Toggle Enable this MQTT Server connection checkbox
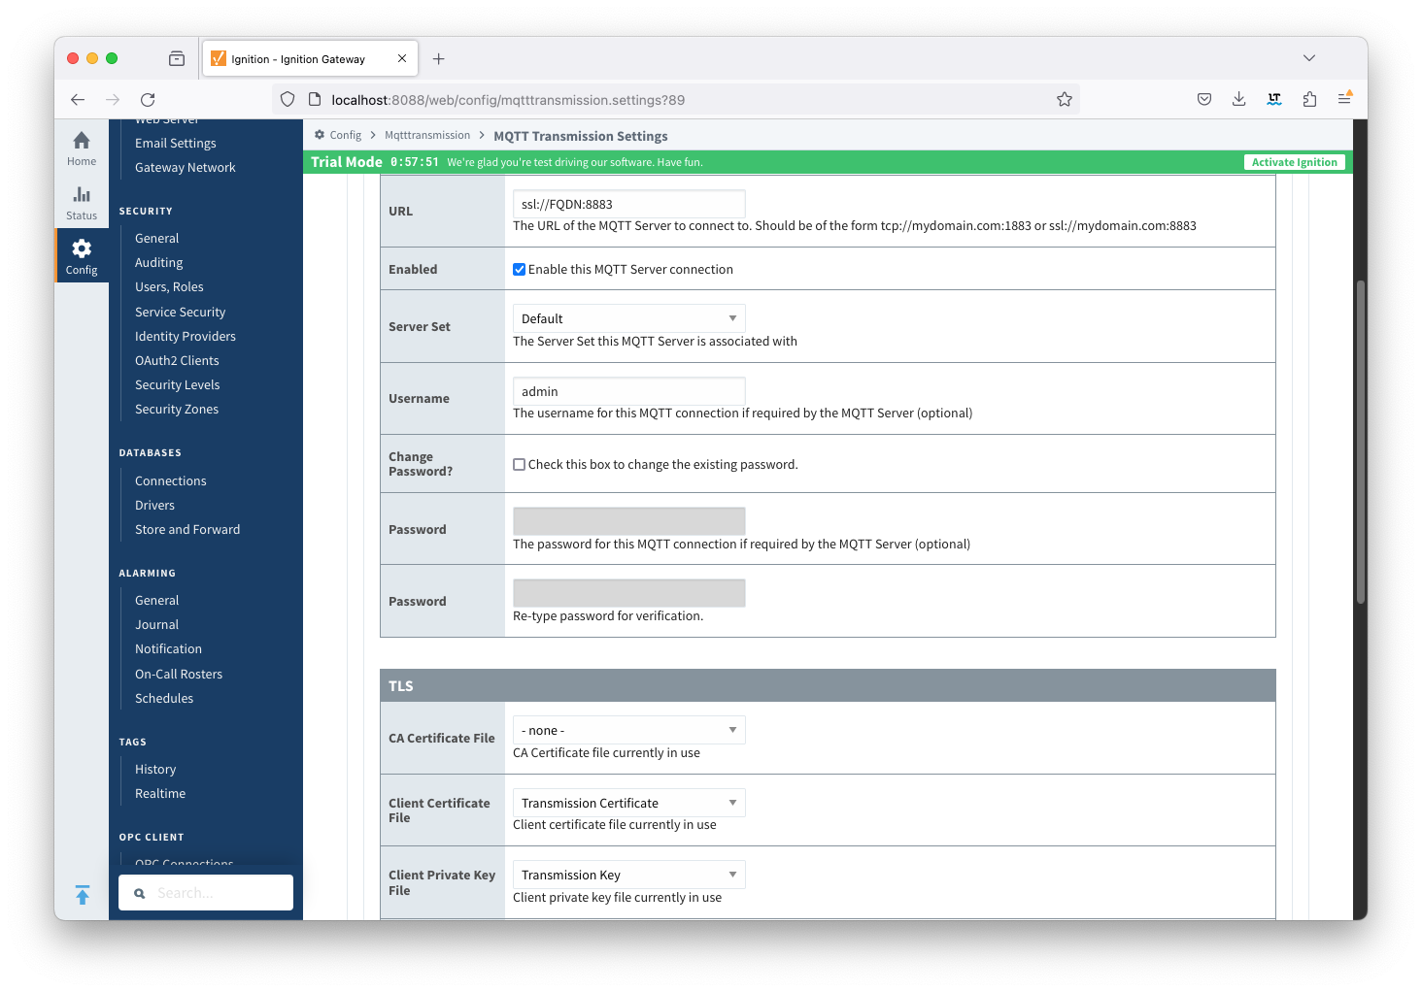Viewport: 1422px width, 992px height. [520, 270]
